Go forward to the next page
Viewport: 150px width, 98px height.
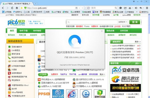point(7,8)
